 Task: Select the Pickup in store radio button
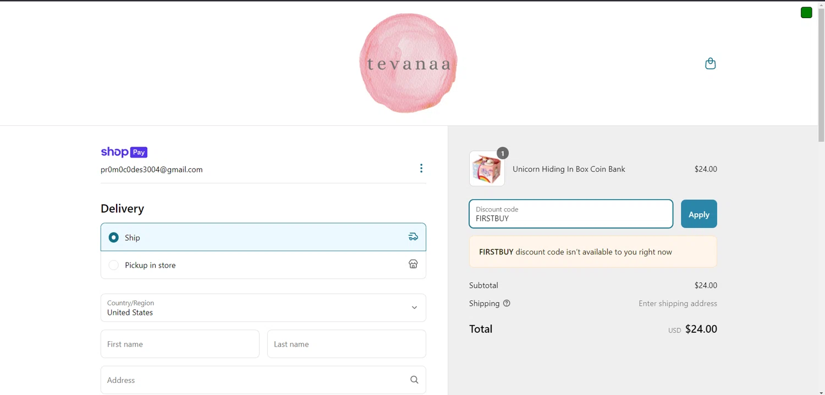point(113,265)
